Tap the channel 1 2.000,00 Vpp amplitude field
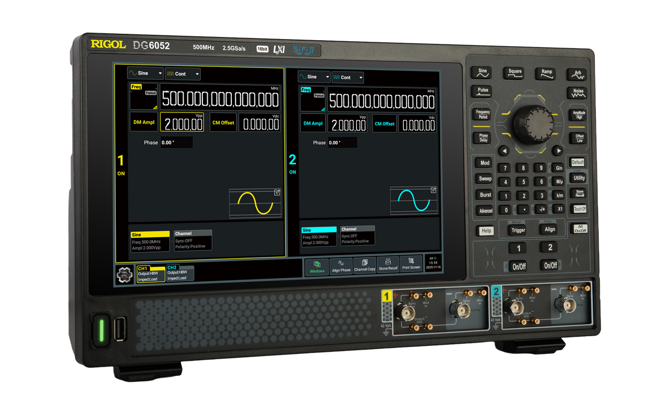Viewport: 650px width, 416px height. click(183, 123)
